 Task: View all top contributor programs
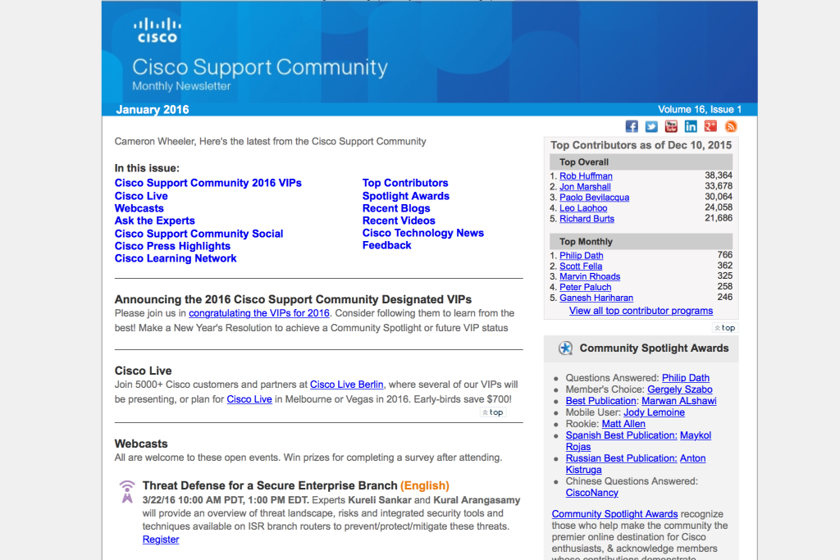point(641,311)
